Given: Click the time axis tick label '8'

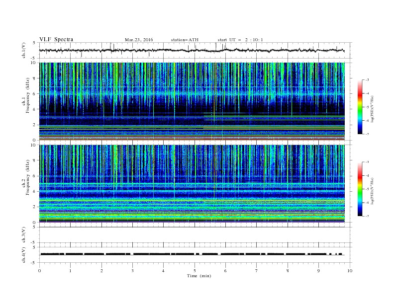Looking at the screenshot, I should coord(288,271).
